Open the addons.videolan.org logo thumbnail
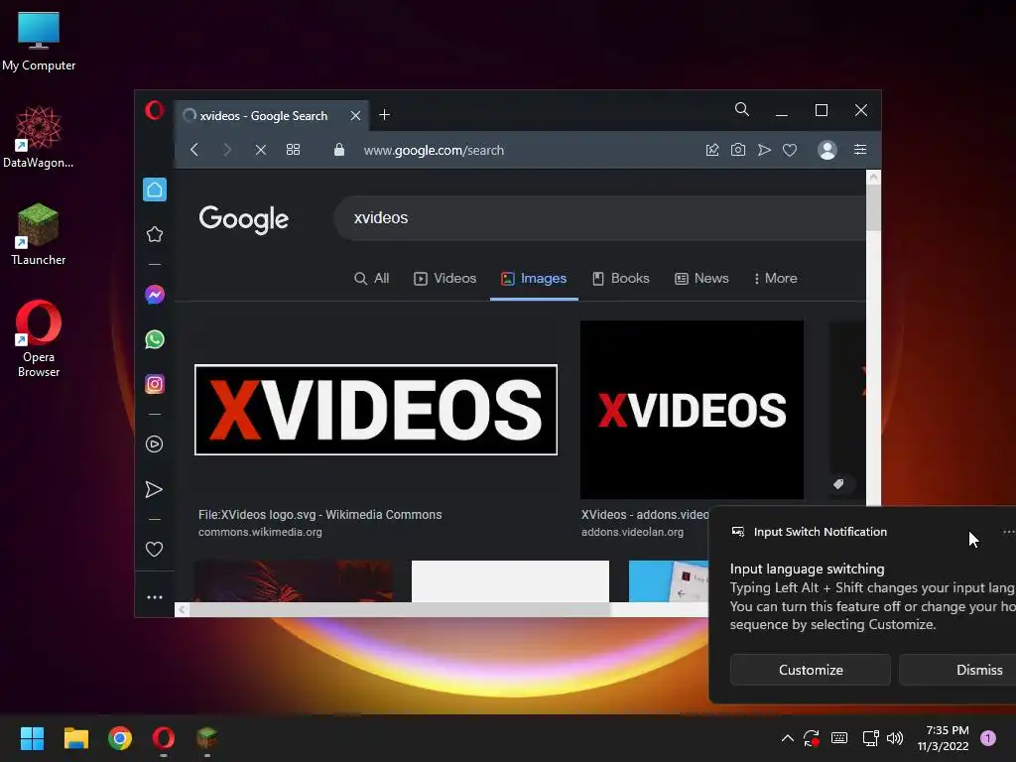Viewport: 1016px width, 762px height. [692, 410]
